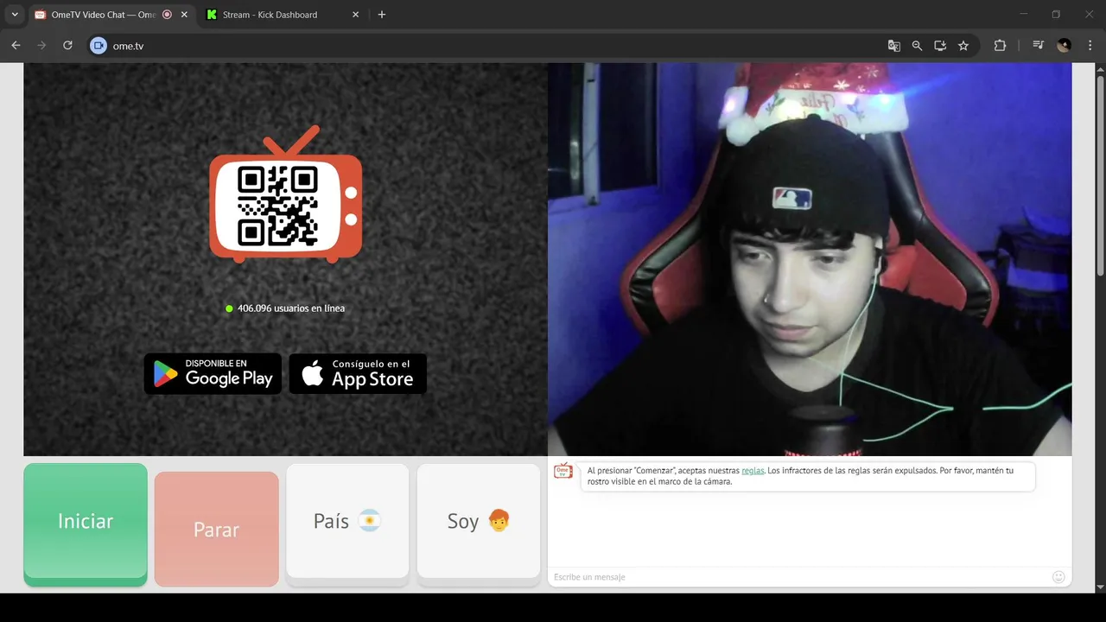1106x622 pixels.
Task: Click the local webcam video feed
Action: point(810,259)
